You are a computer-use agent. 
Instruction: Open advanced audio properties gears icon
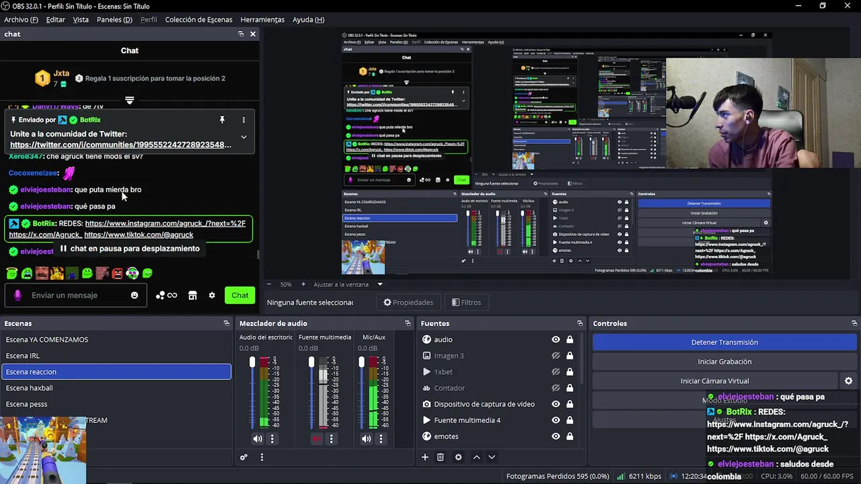pos(244,457)
